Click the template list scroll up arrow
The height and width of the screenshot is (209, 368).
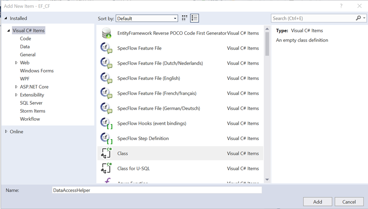[267, 29]
